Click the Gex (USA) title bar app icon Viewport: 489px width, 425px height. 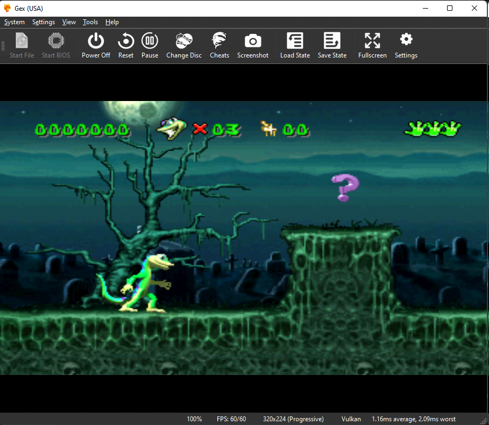point(7,8)
